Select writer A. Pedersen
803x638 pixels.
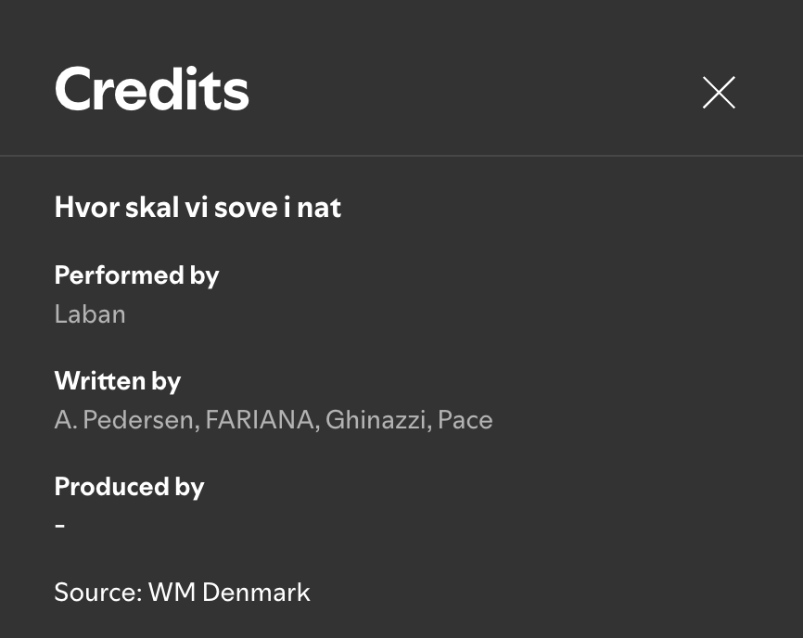(125, 420)
